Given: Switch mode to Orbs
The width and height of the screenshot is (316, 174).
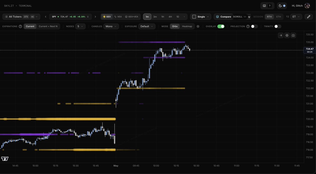Looking at the screenshot, I should coord(175,26).
